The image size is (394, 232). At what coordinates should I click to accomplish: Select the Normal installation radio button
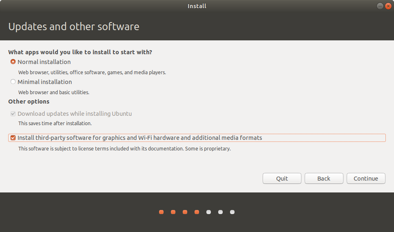(x=13, y=62)
